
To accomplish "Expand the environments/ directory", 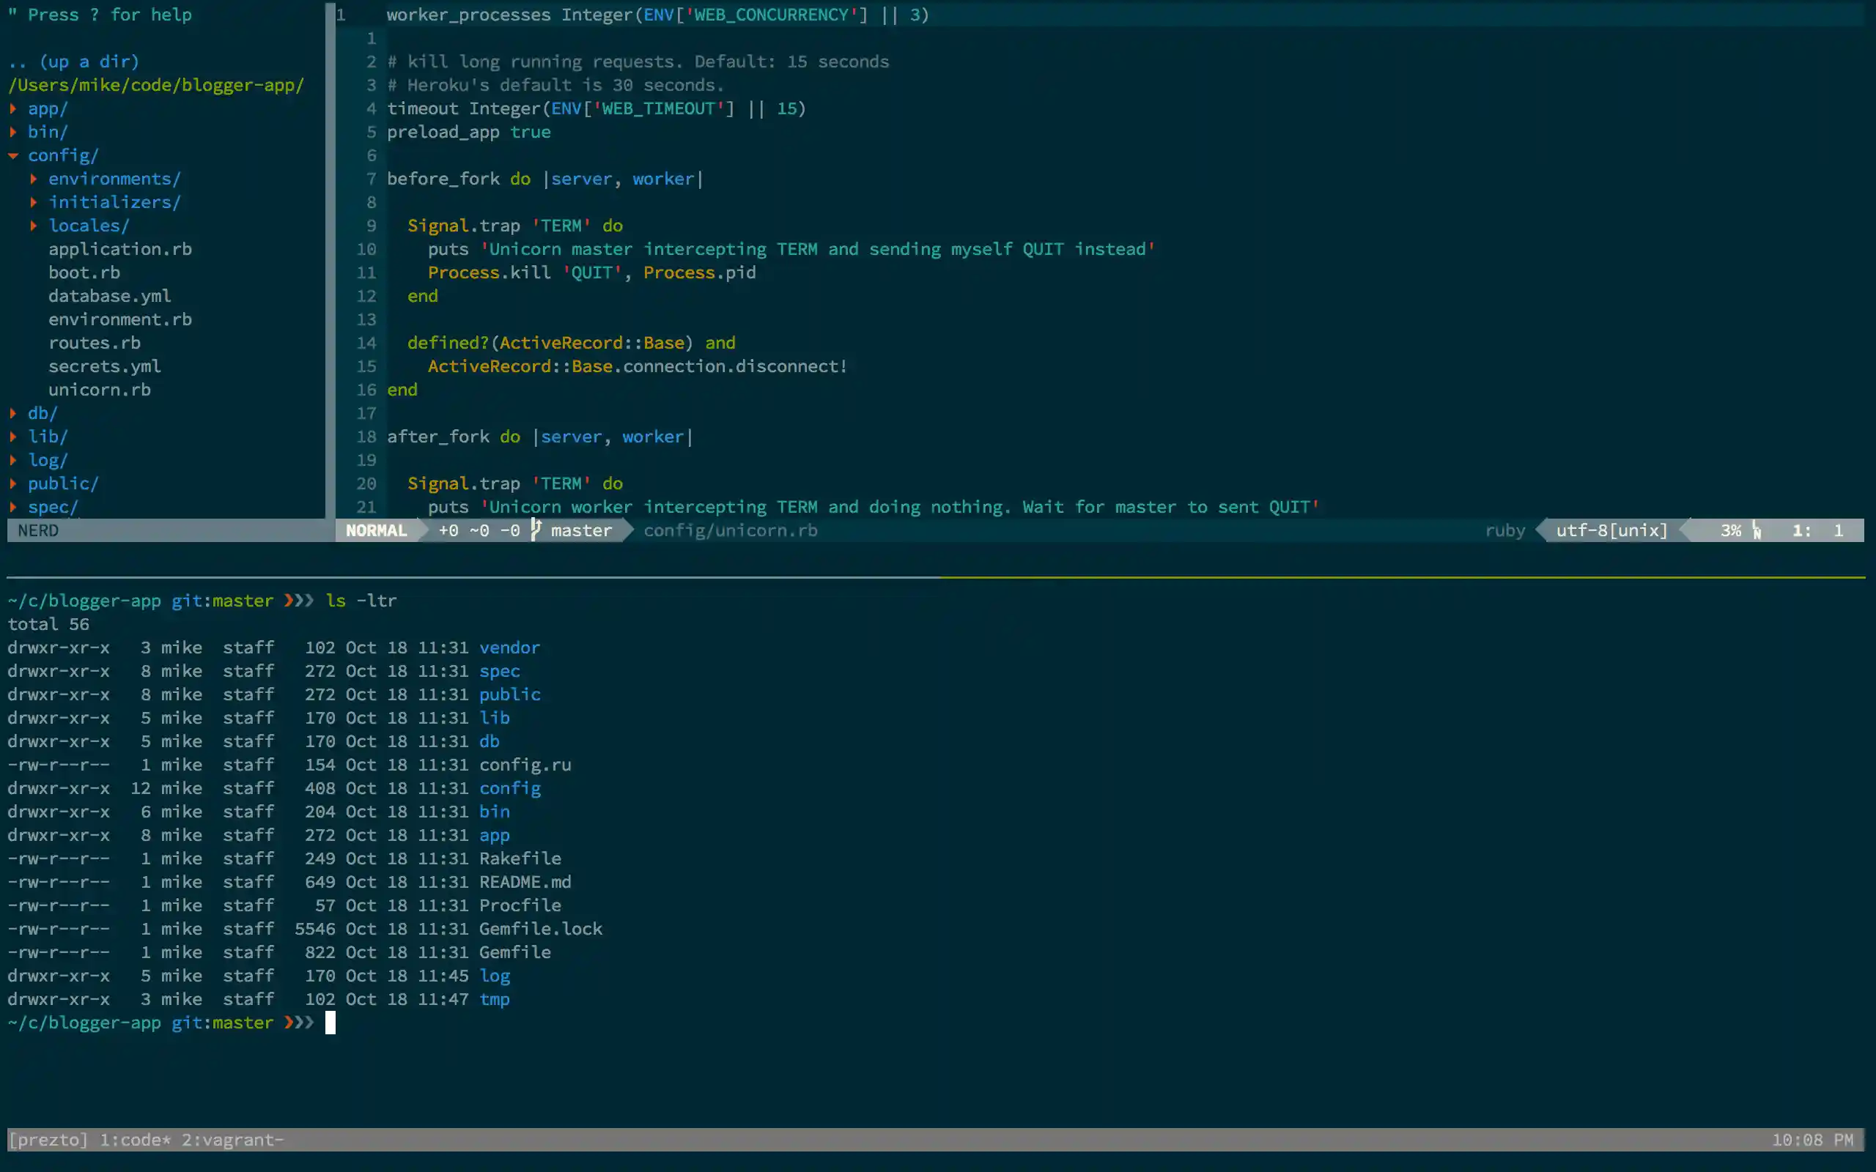I will pyautogui.click(x=114, y=178).
